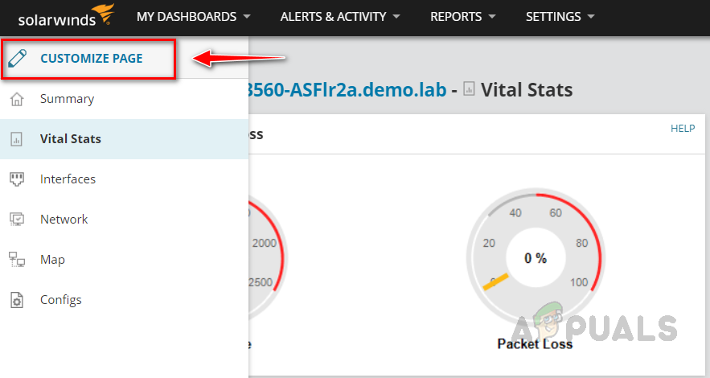
Task: Click the HELP link in the widget
Action: (x=683, y=129)
